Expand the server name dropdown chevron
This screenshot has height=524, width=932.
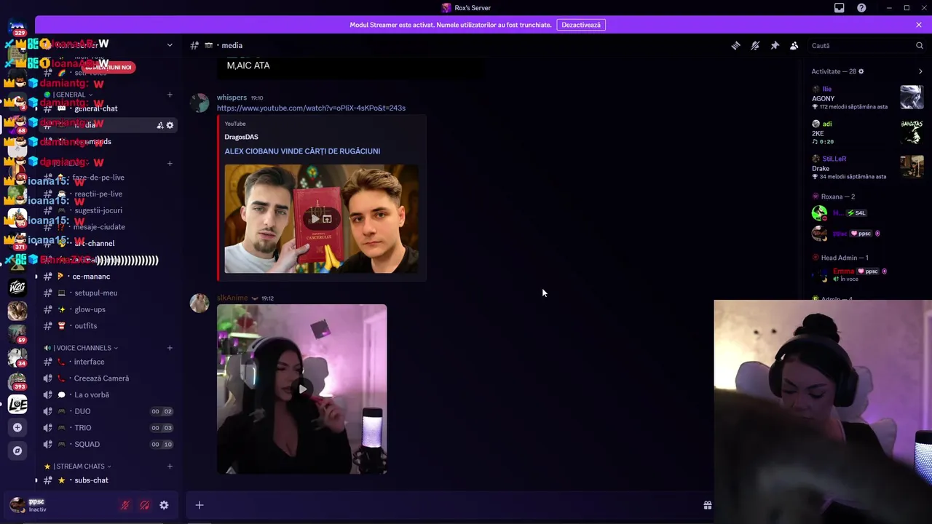(170, 45)
